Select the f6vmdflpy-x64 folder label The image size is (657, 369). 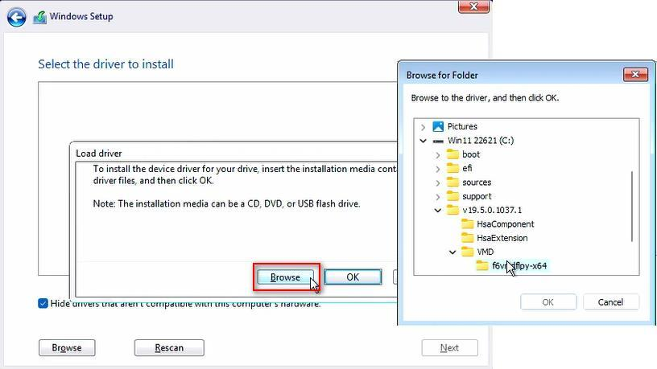pyautogui.click(x=519, y=265)
